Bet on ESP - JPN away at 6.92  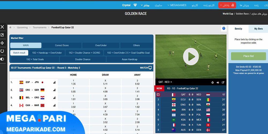tap(137, 82)
